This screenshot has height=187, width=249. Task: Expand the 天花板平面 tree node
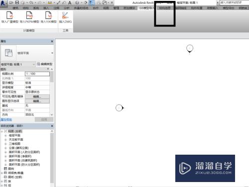pos(5,140)
